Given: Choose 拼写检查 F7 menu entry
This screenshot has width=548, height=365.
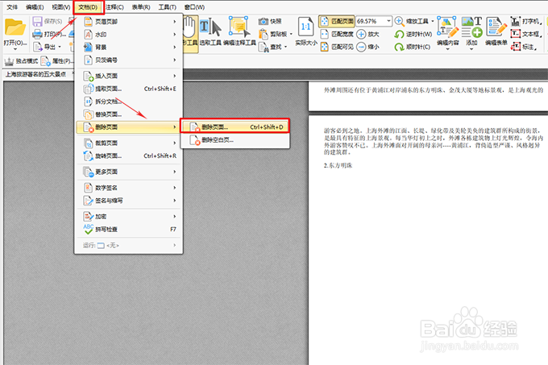Looking at the screenshot, I should [129, 230].
